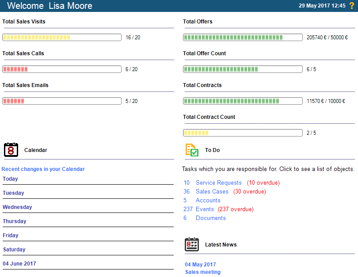Viewport: 358px width, 277px height.
Task: Click the Total Offer Count progress bar
Action: point(243,69)
